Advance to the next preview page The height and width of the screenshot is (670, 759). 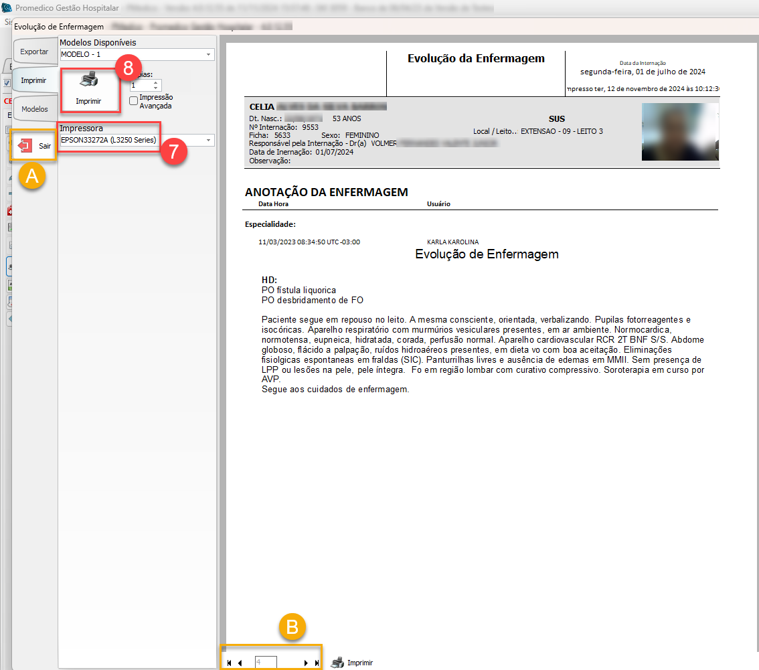coord(306,663)
